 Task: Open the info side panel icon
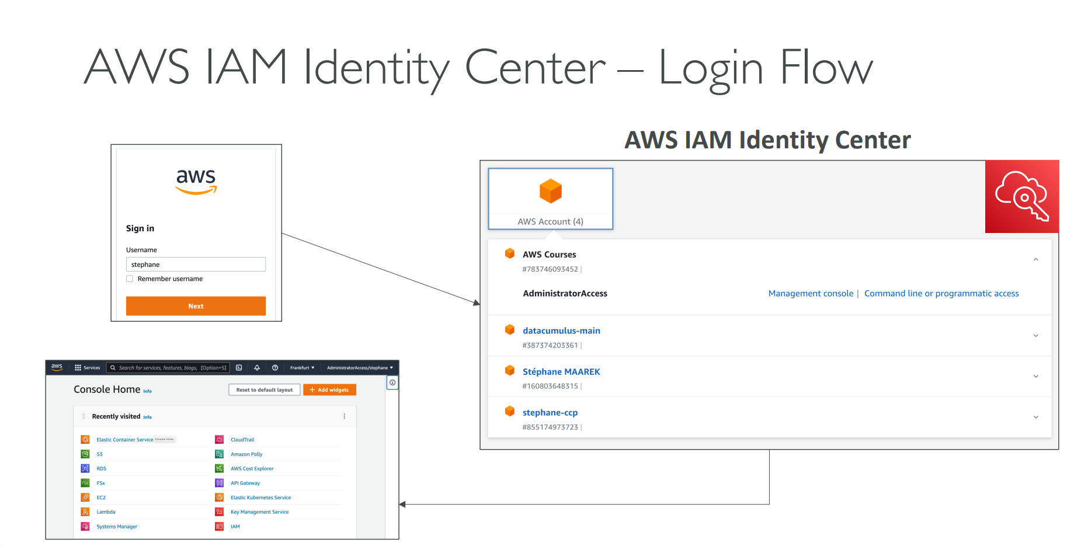pyautogui.click(x=392, y=382)
